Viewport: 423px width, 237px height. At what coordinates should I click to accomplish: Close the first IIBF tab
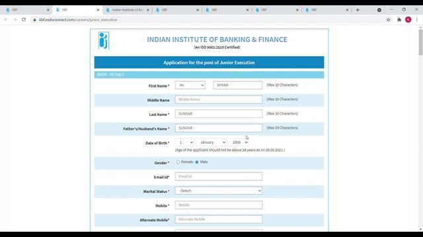pos(48,10)
